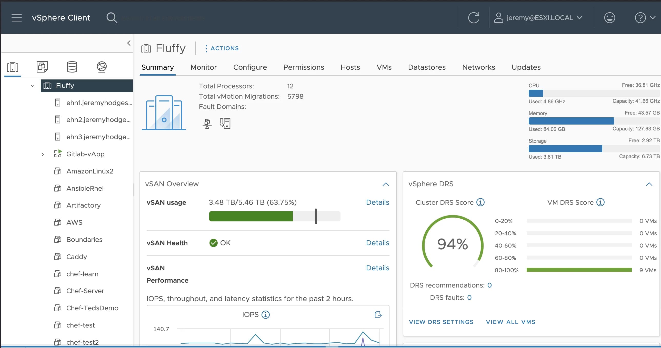Collapse the Fluffy cluster in the tree
The width and height of the screenshot is (661, 348).
tap(32, 86)
